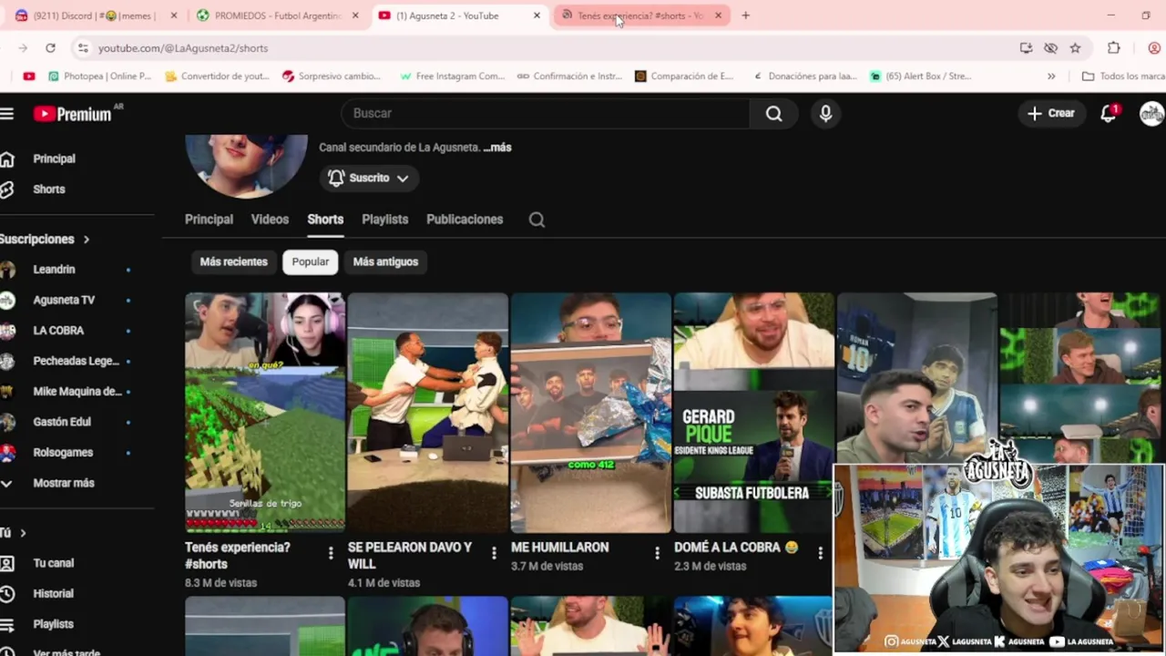Close the PROMIEDOS browser tab
Screen dimensions: 1166x656
pos(355,15)
